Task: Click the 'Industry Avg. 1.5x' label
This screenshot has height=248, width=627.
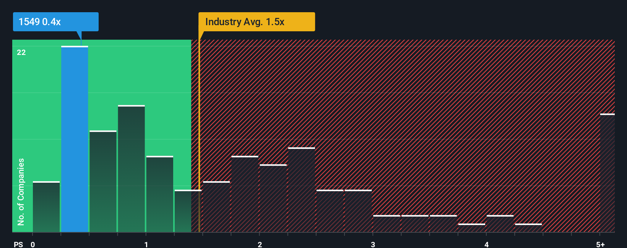Action: tap(257, 22)
